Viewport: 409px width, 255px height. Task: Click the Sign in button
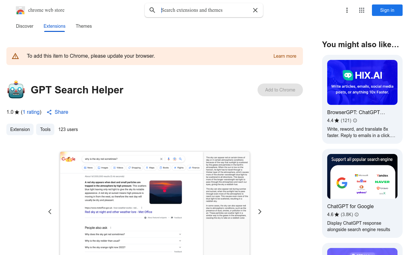coord(387,10)
